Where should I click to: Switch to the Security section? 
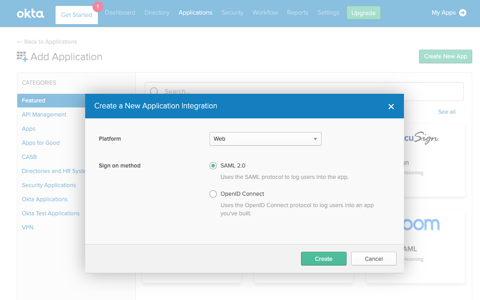click(232, 13)
